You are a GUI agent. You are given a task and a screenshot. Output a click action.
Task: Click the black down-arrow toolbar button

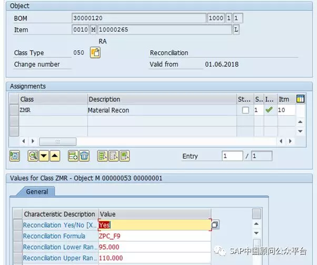(44, 156)
